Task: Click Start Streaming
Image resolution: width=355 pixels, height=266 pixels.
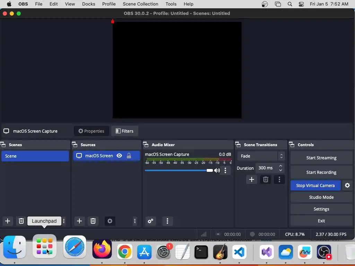Action: click(321, 158)
